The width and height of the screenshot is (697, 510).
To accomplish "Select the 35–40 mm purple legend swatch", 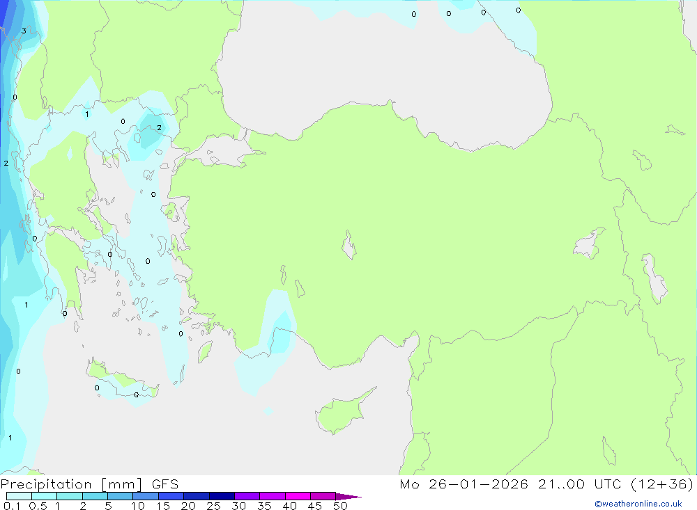I will (x=272, y=496).
